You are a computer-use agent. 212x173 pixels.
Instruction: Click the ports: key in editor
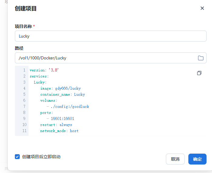[46, 113]
